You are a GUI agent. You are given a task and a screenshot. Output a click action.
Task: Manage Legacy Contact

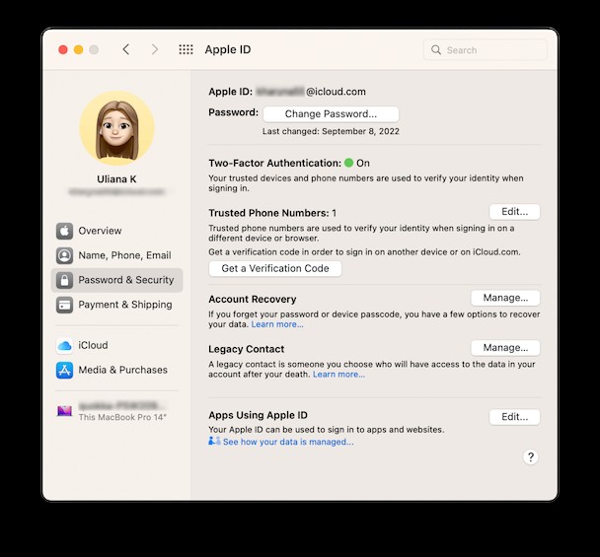[505, 348]
